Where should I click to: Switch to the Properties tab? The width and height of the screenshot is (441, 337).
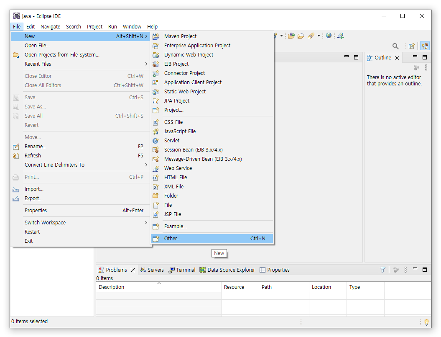275,270
